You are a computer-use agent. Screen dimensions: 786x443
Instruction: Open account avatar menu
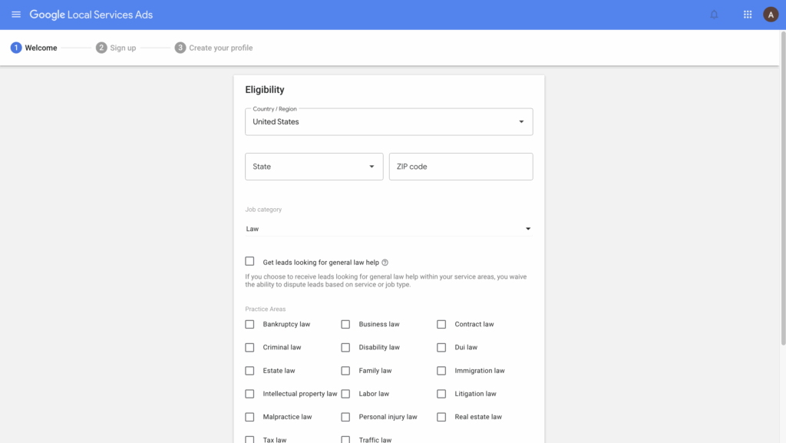tap(771, 15)
